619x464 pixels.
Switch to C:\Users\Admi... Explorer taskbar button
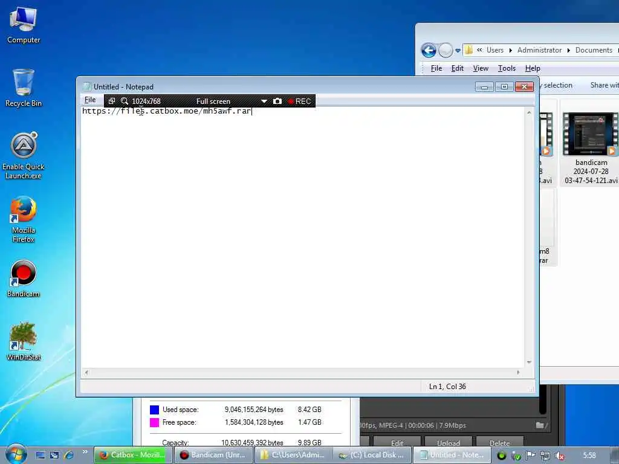293,455
